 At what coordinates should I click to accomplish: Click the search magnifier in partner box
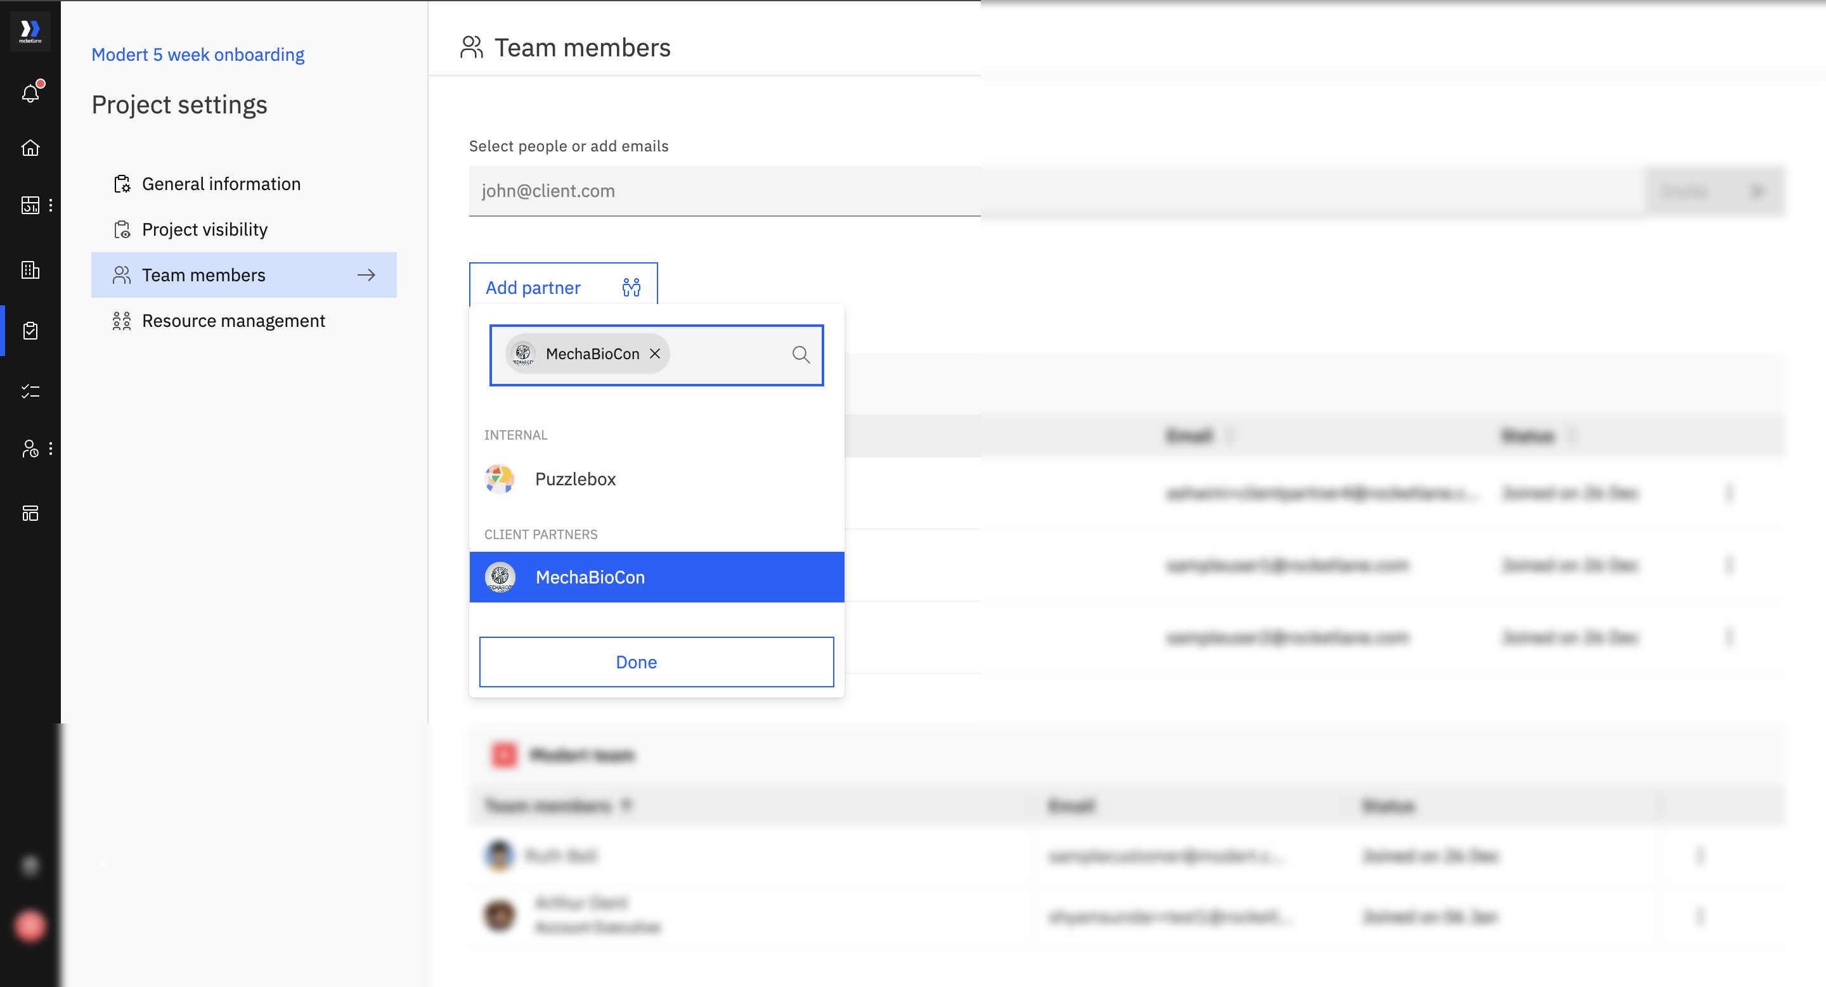(801, 355)
